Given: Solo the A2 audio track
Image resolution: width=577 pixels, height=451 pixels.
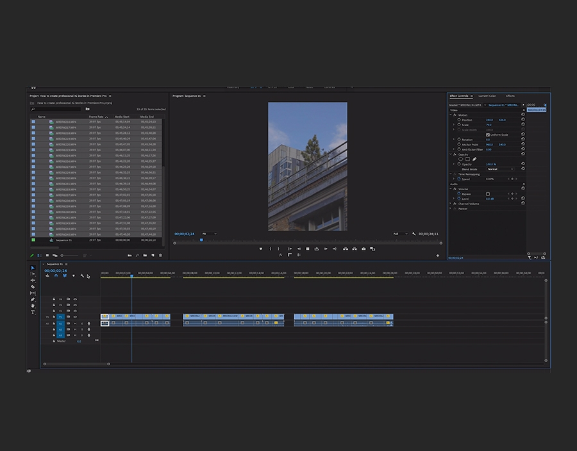Looking at the screenshot, I should tap(81, 329).
